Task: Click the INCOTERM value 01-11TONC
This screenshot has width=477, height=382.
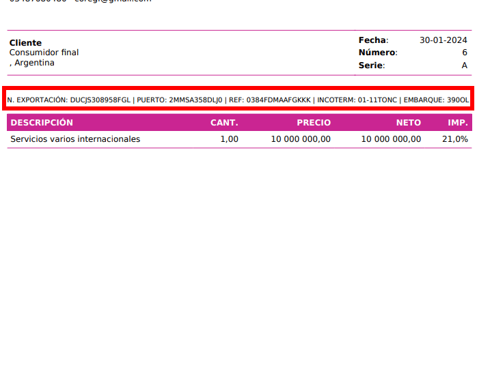Action: tap(377, 100)
